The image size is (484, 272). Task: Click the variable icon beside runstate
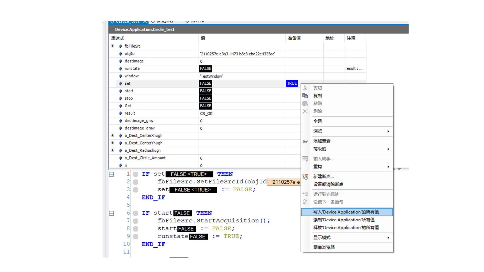point(120,69)
